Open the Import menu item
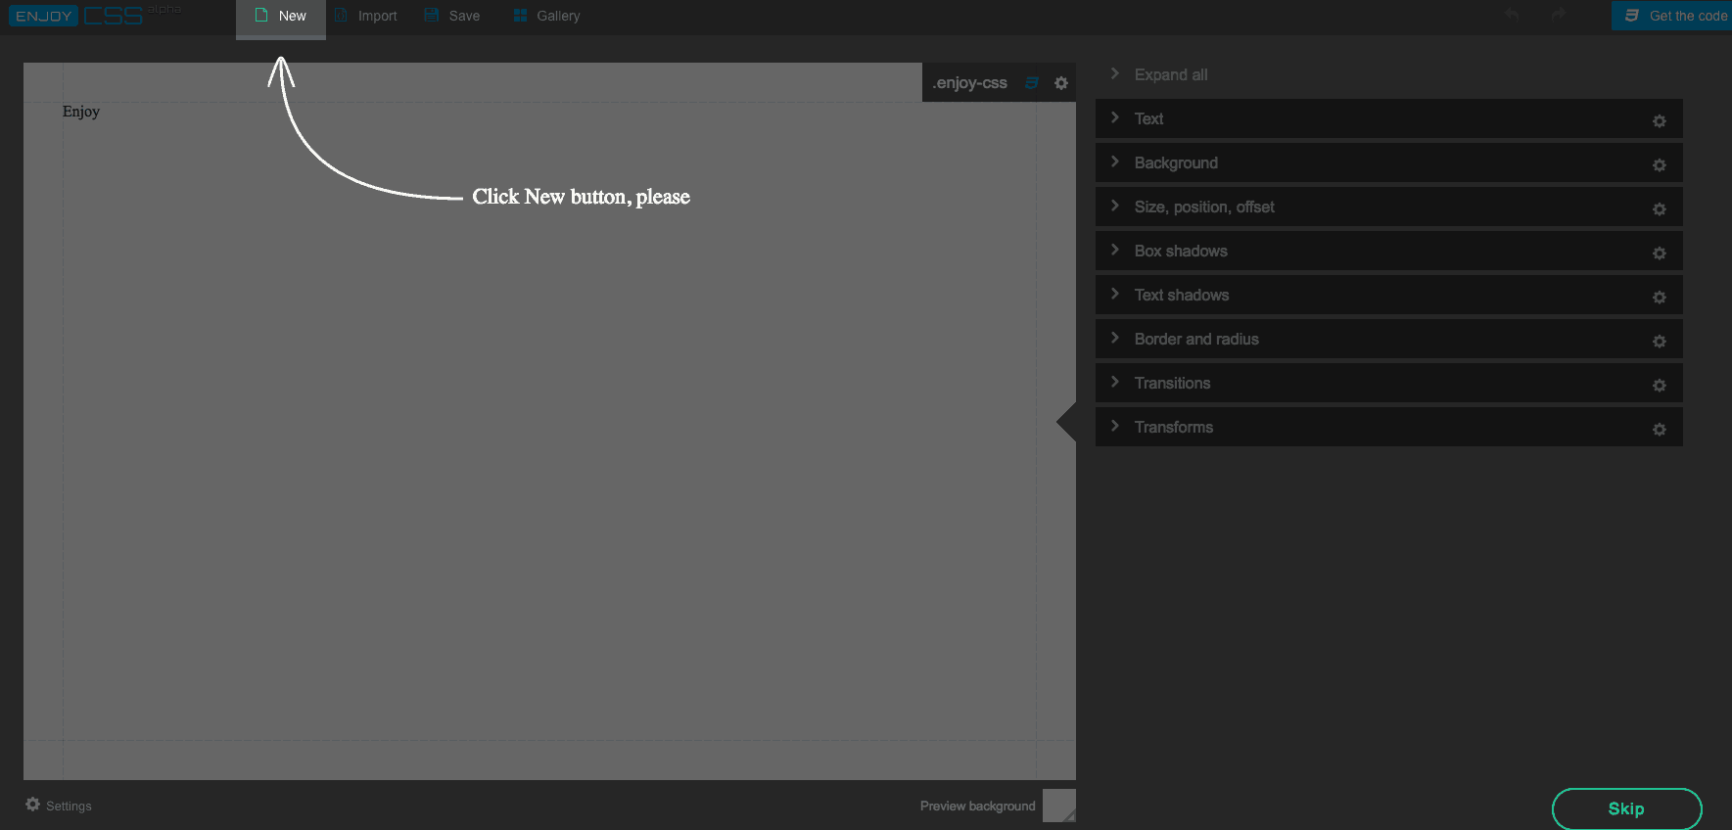Screen dimensions: 1732x830 pyautogui.click(x=366, y=16)
